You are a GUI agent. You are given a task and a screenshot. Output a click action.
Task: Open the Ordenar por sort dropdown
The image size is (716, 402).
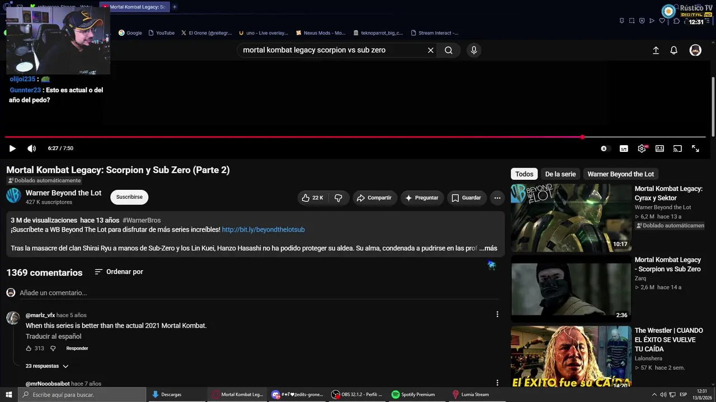coord(119,272)
